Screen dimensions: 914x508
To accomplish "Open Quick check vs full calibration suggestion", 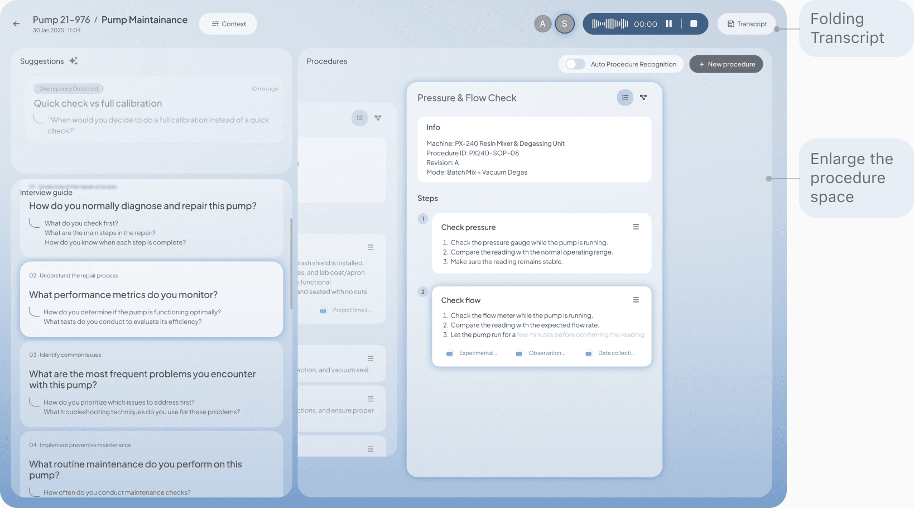I will (x=153, y=110).
